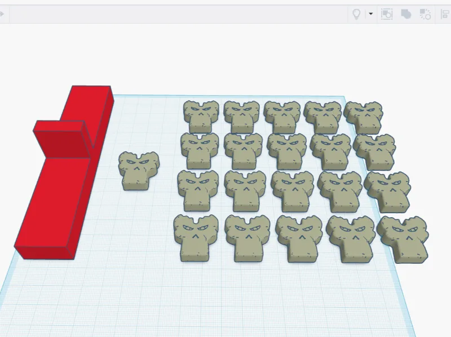Select the top-left skull in the grid

pos(201,116)
